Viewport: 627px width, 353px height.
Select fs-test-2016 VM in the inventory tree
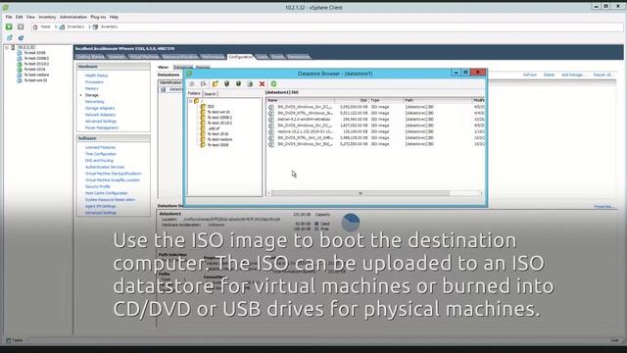point(34,70)
